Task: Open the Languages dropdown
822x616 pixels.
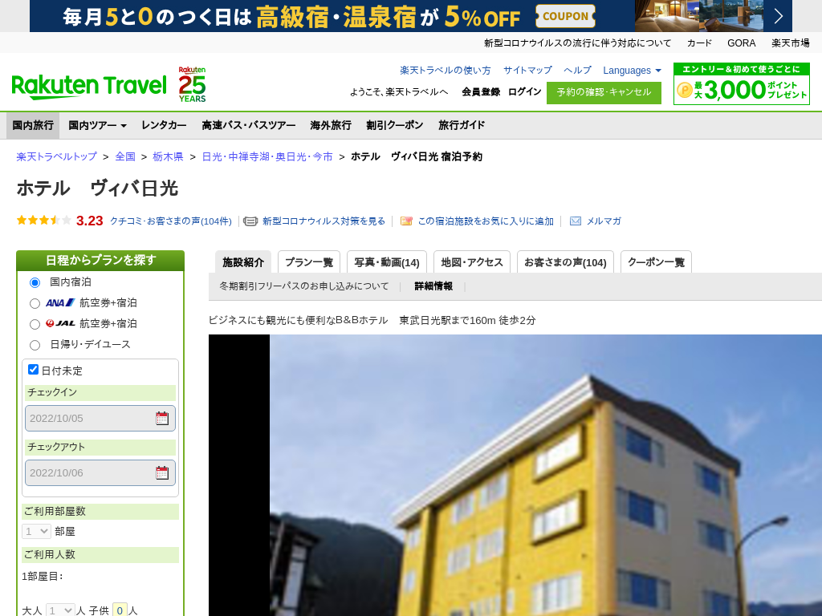Action: pos(632,71)
